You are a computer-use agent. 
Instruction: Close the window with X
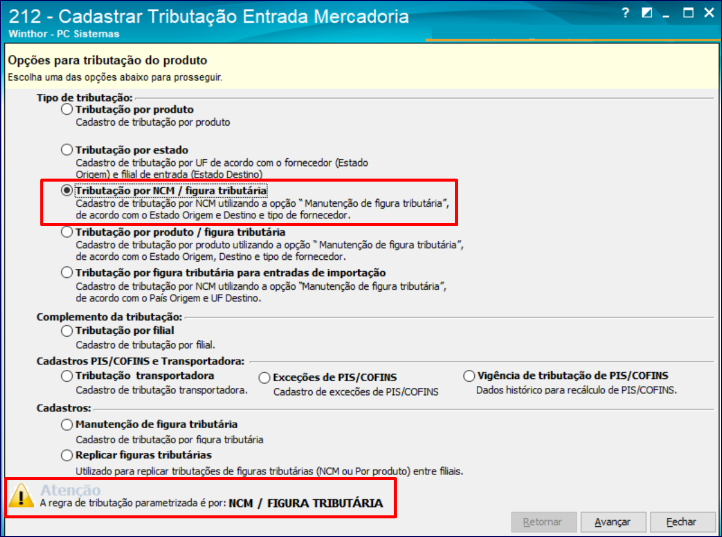[709, 13]
